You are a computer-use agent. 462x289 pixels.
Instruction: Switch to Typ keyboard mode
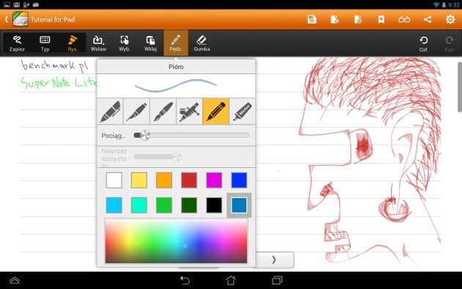click(x=45, y=43)
